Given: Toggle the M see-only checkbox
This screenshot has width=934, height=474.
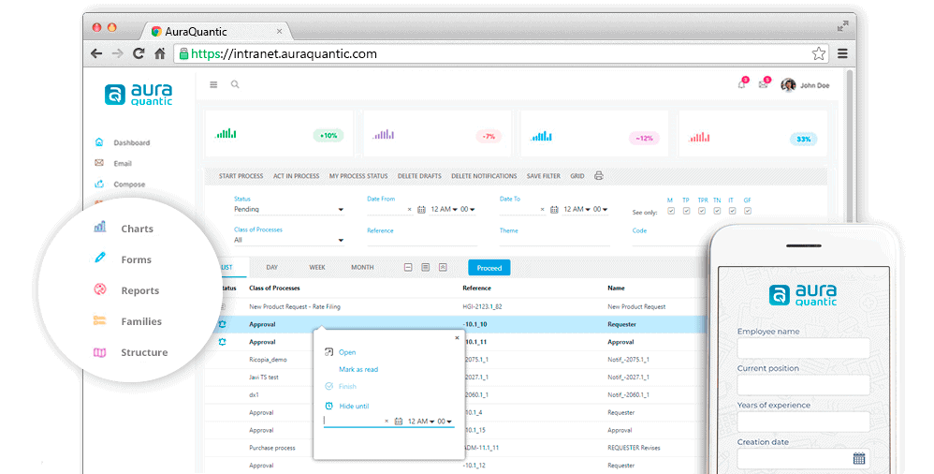Looking at the screenshot, I should coord(670,211).
